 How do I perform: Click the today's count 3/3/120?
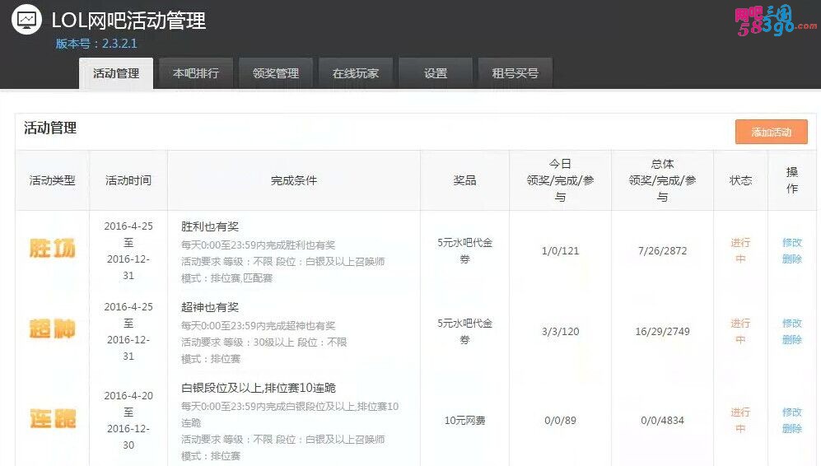click(560, 332)
